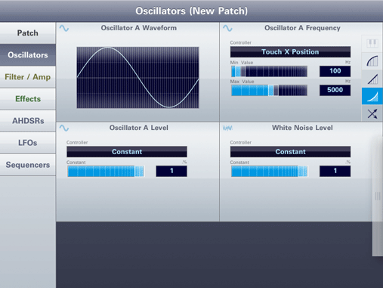This screenshot has width=383, height=288.
Task: Click the Oscillator A Level heading
Action: 139,128
